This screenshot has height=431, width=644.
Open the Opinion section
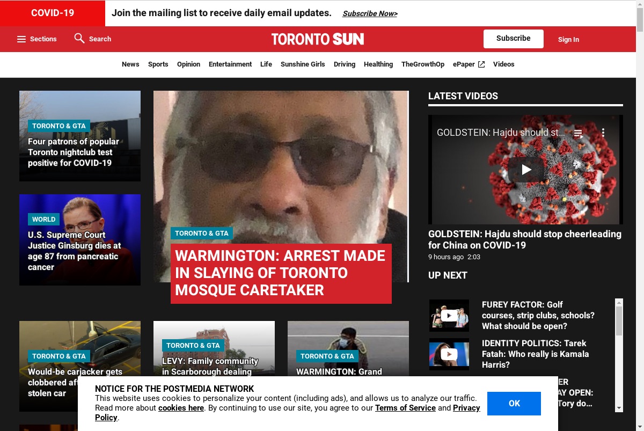tap(188, 64)
